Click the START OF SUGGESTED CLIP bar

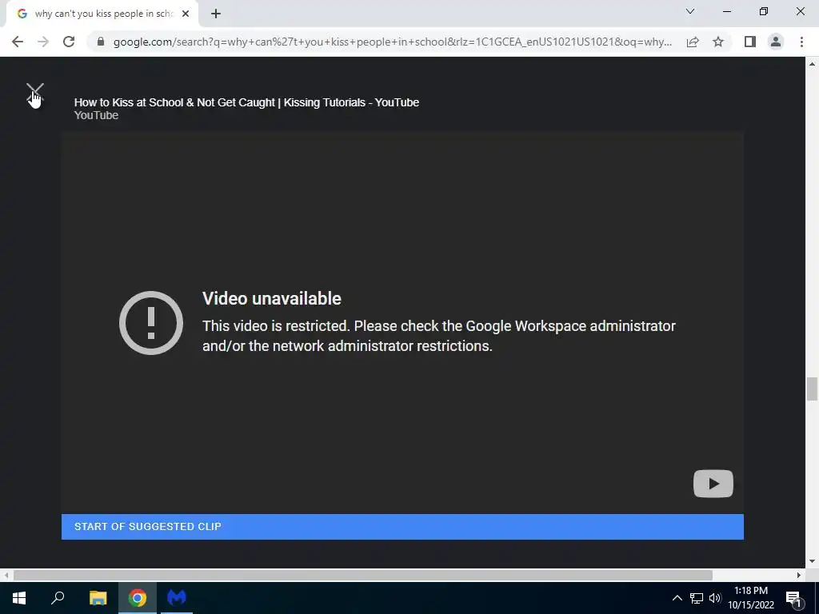point(402,526)
